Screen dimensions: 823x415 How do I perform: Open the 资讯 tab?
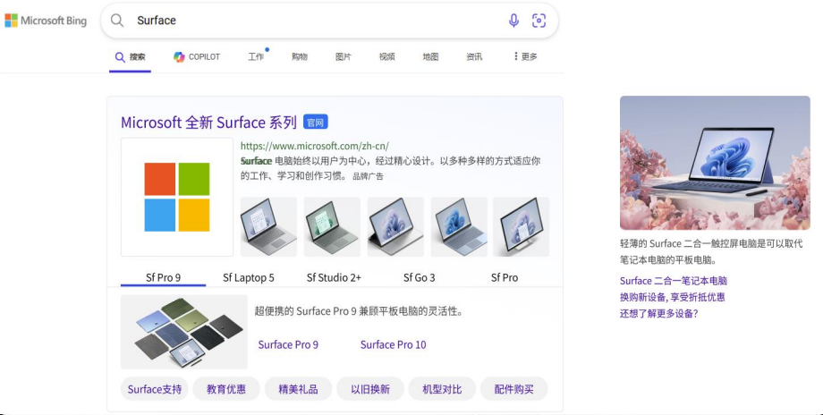pyautogui.click(x=474, y=56)
